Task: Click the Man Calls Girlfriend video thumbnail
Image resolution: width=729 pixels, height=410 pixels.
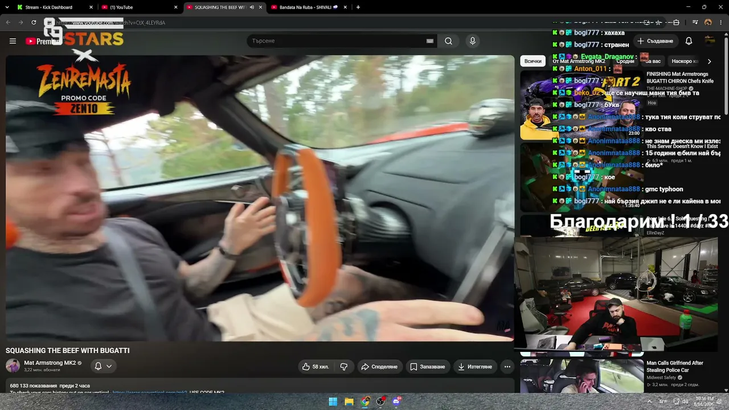Action: [x=581, y=375]
